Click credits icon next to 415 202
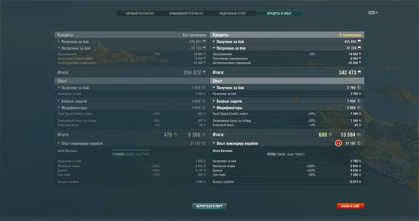The width and height of the screenshot is (419, 221). [x=359, y=42]
